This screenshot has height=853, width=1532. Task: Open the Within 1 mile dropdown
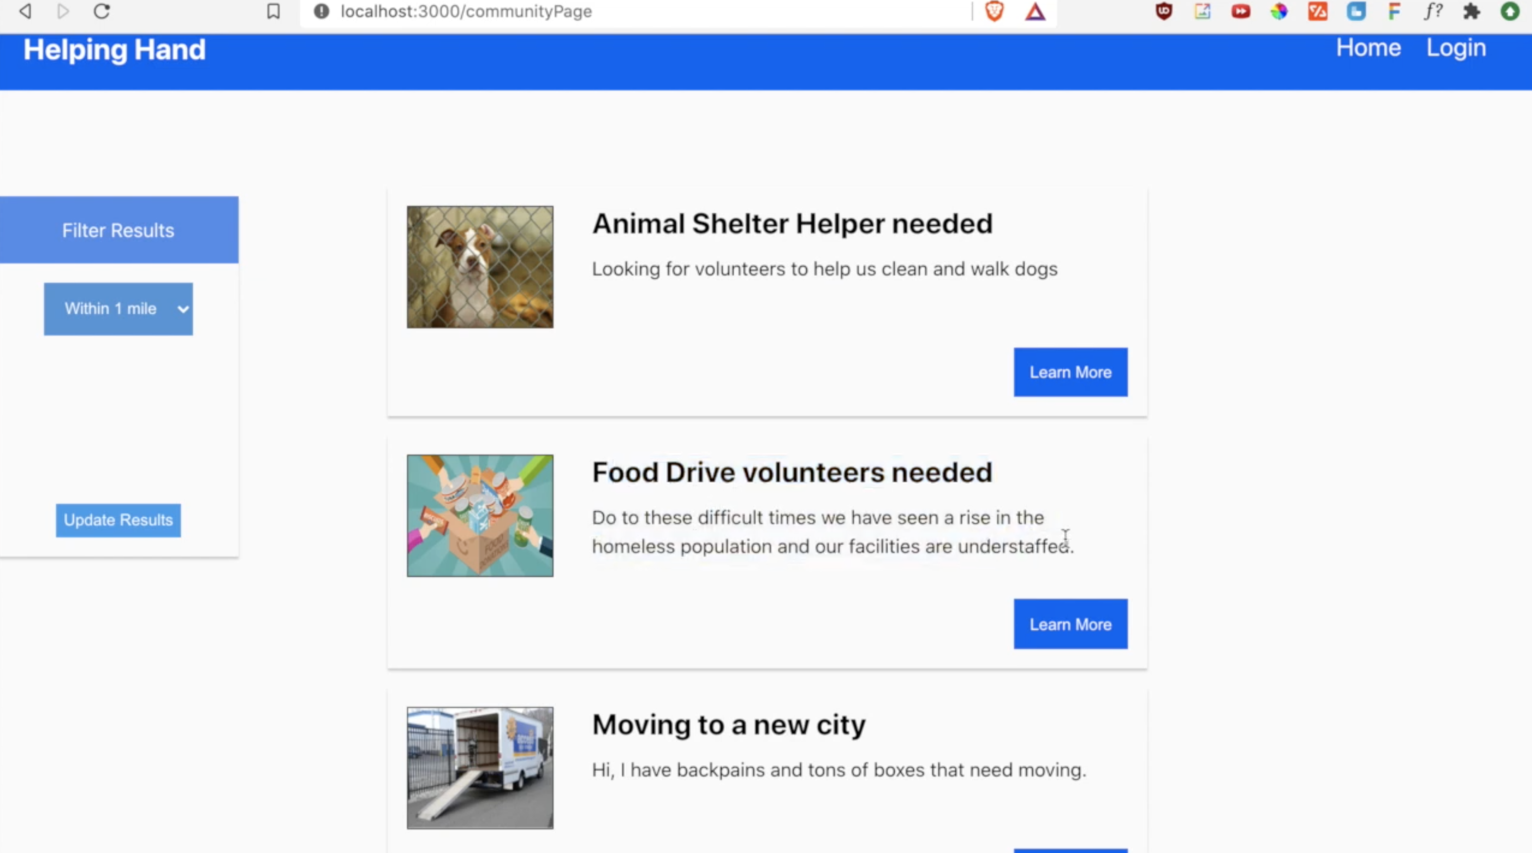tap(119, 309)
